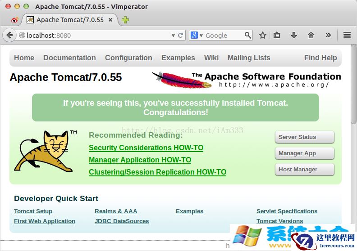Open the Documentation navigation item

(69, 58)
